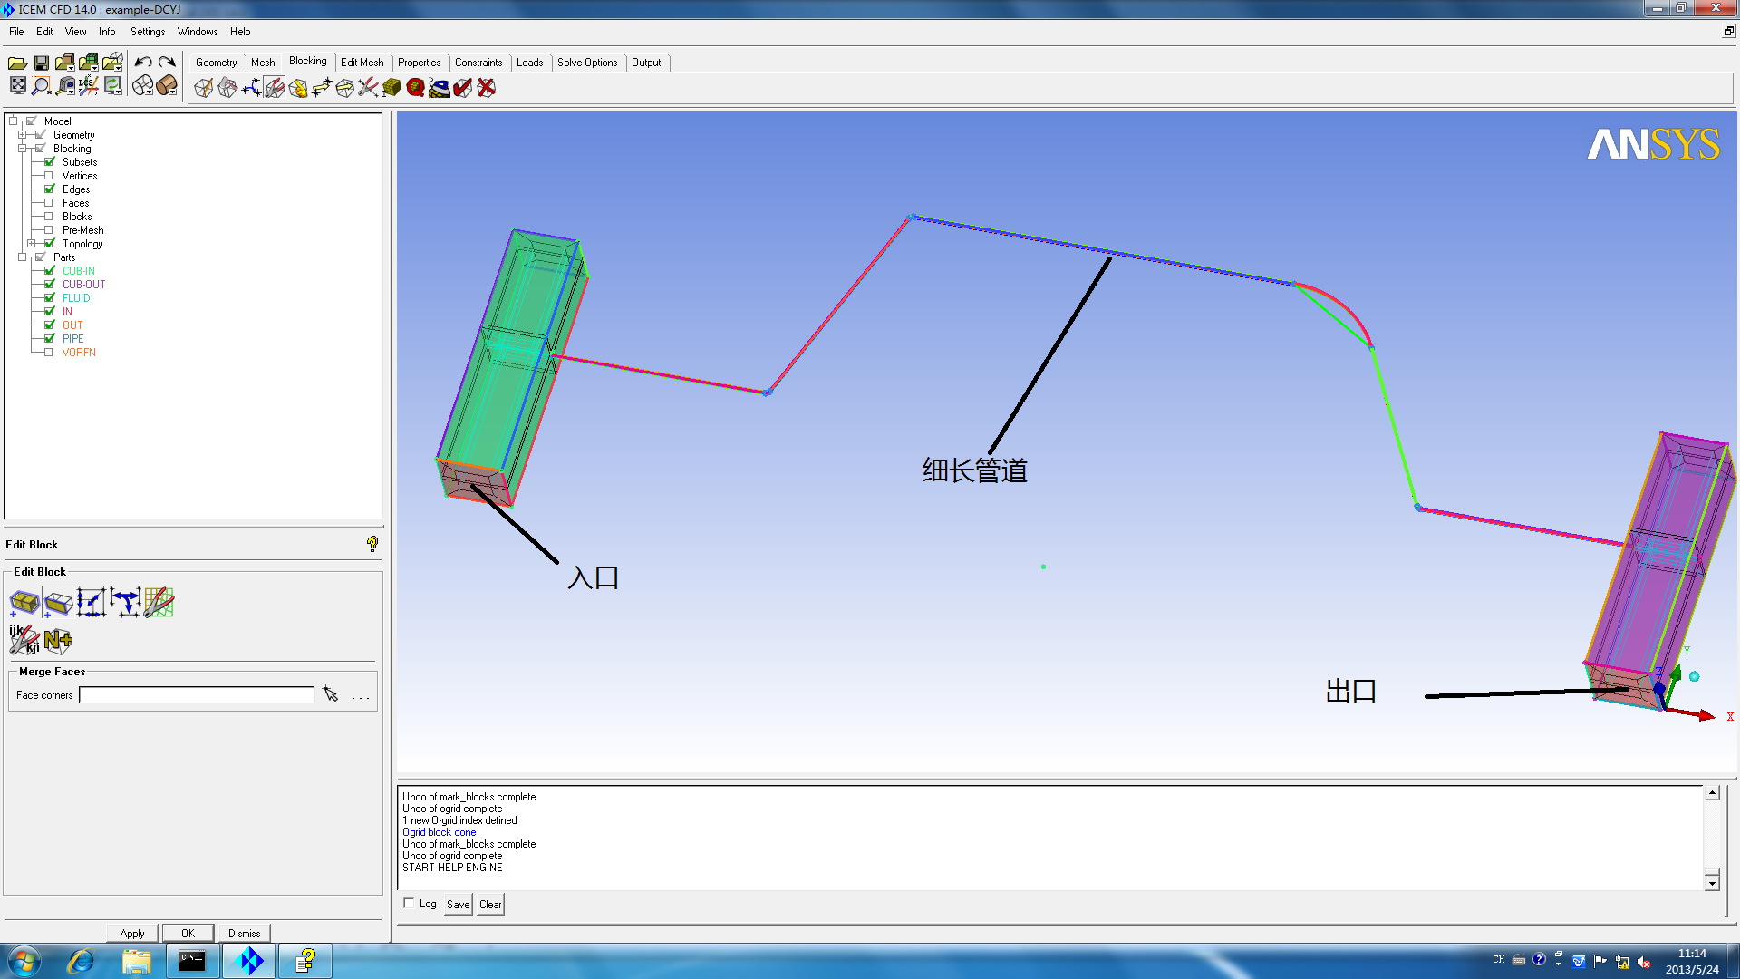Uncheck the PIPE part checkbox
This screenshot has width=1740, height=979.
pos(49,339)
